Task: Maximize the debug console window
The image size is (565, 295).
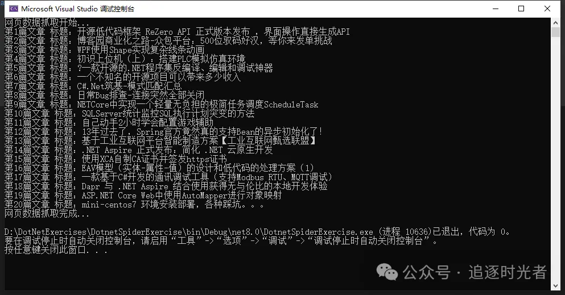Action: (x=521, y=9)
